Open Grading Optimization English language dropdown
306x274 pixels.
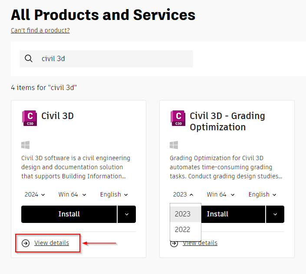(263, 194)
